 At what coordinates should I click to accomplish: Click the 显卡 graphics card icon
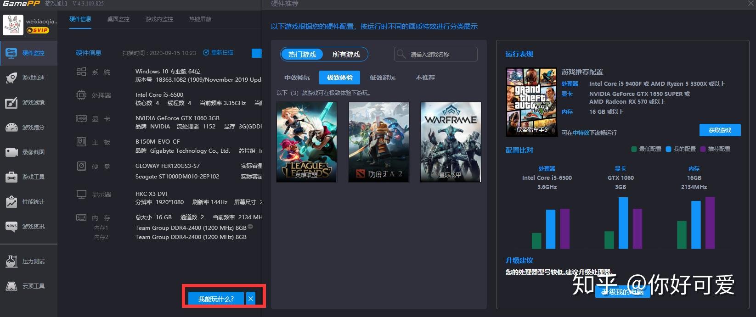pos(81,118)
